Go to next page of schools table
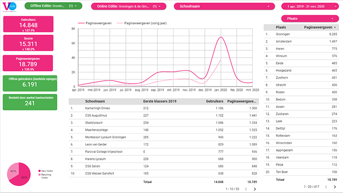The width and height of the screenshot is (343, 193). 255,189
